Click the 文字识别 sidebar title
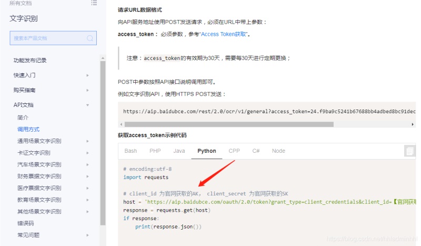The image size is (421, 246). (x=24, y=18)
